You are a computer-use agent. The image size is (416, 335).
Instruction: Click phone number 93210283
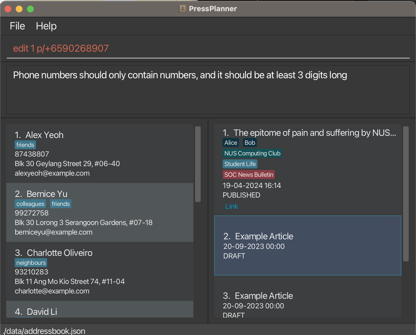coord(31,272)
